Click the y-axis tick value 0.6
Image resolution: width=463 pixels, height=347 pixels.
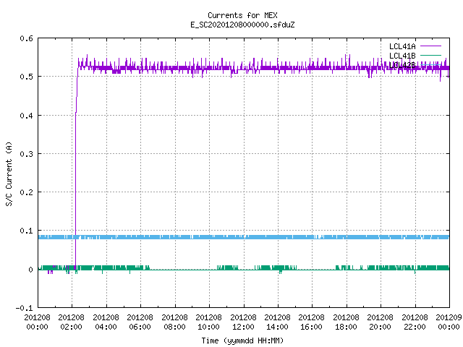click(x=27, y=38)
